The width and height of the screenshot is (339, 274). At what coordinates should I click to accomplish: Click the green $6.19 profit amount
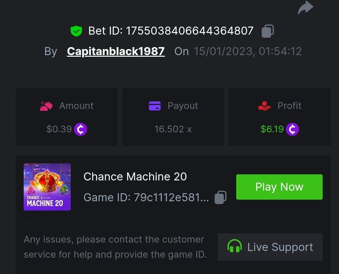272,129
